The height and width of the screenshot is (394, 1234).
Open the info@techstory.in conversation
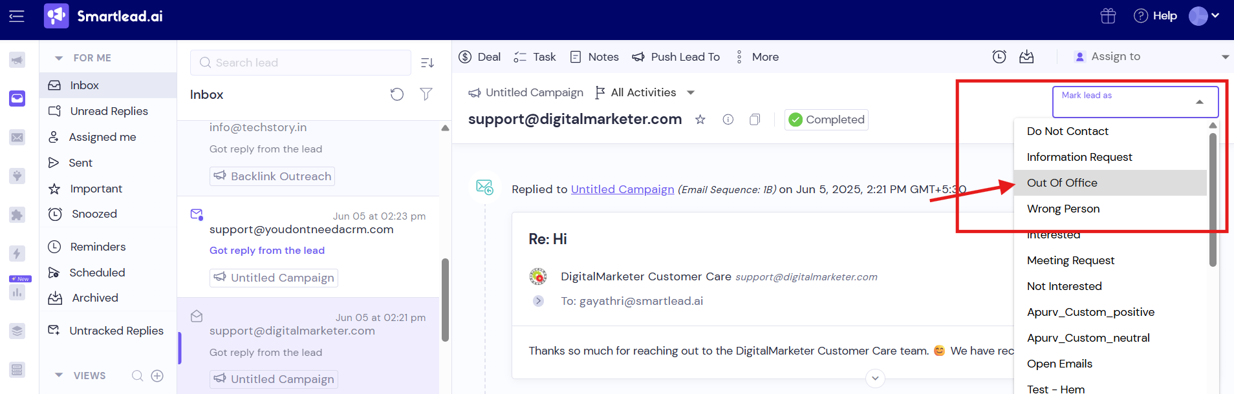point(308,158)
